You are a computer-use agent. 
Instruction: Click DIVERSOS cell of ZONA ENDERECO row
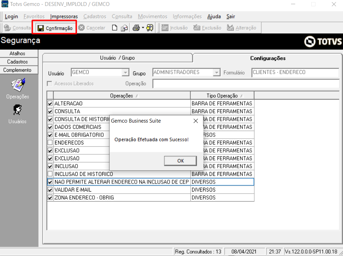pyautogui.click(x=222, y=197)
